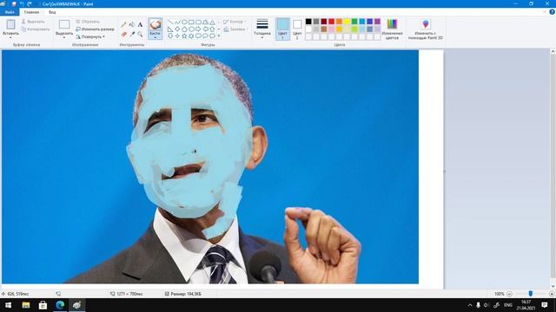Open Paint help question mark

[552, 11]
